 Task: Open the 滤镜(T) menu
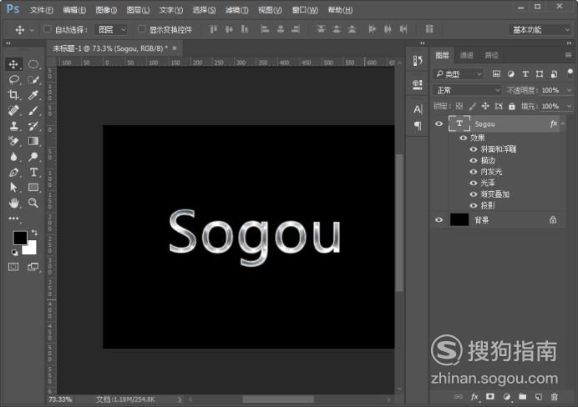(236, 10)
